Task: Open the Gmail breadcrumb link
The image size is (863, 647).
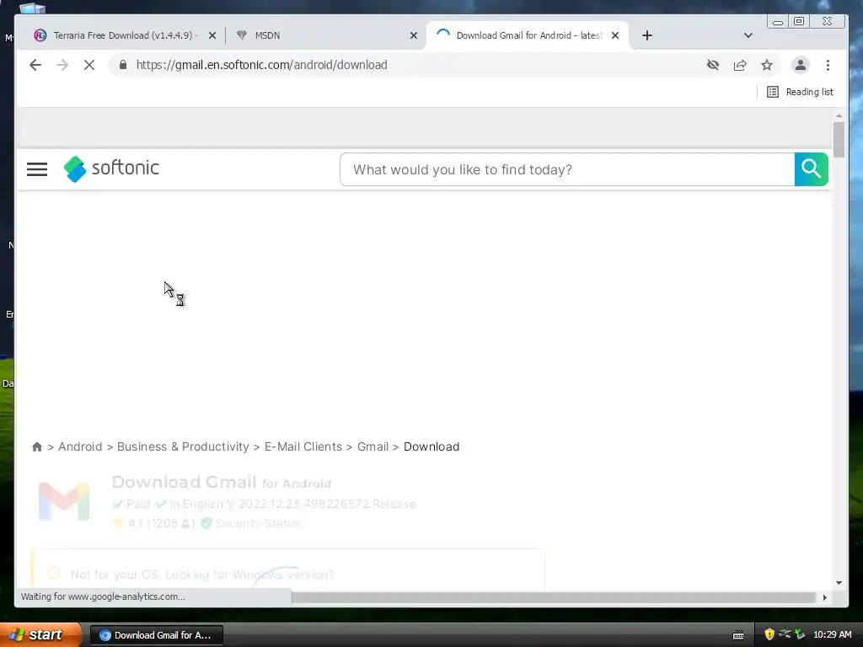Action: tap(373, 446)
